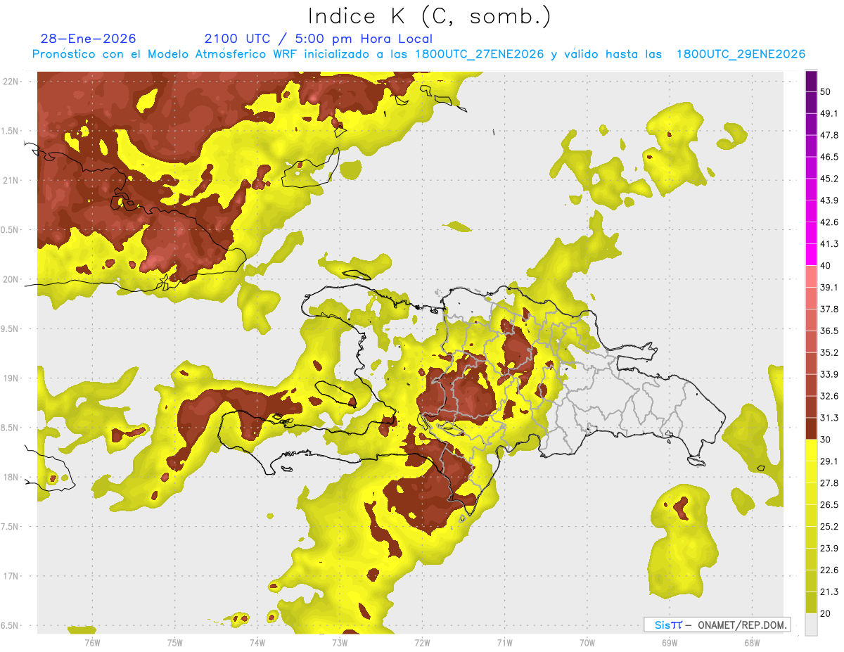Image resolution: width=844 pixels, height=652 pixels.
Task: Click the "49.1" color scale value
Action: click(x=829, y=113)
